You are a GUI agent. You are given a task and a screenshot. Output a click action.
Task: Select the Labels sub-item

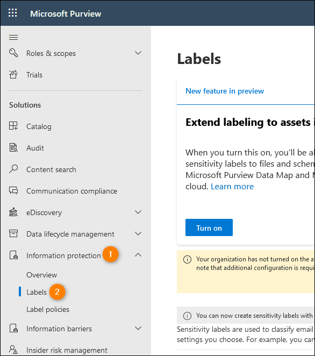tap(37, 292)
